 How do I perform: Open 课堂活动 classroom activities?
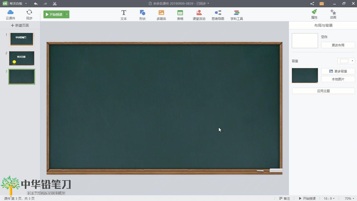click(199, 15)
